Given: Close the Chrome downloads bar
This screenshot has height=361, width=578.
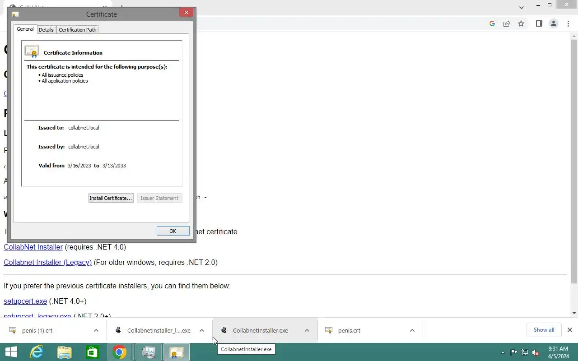Looking at the screenshot, I should 570,330.
